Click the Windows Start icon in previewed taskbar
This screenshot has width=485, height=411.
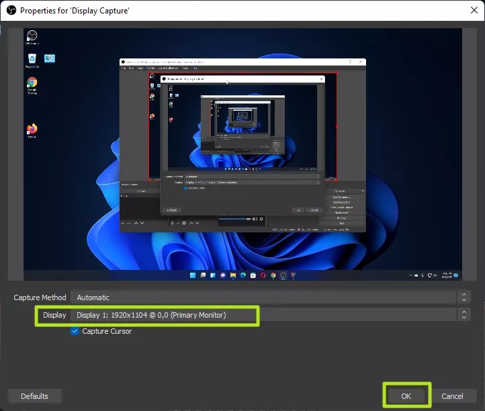click(x=193, y=275)
